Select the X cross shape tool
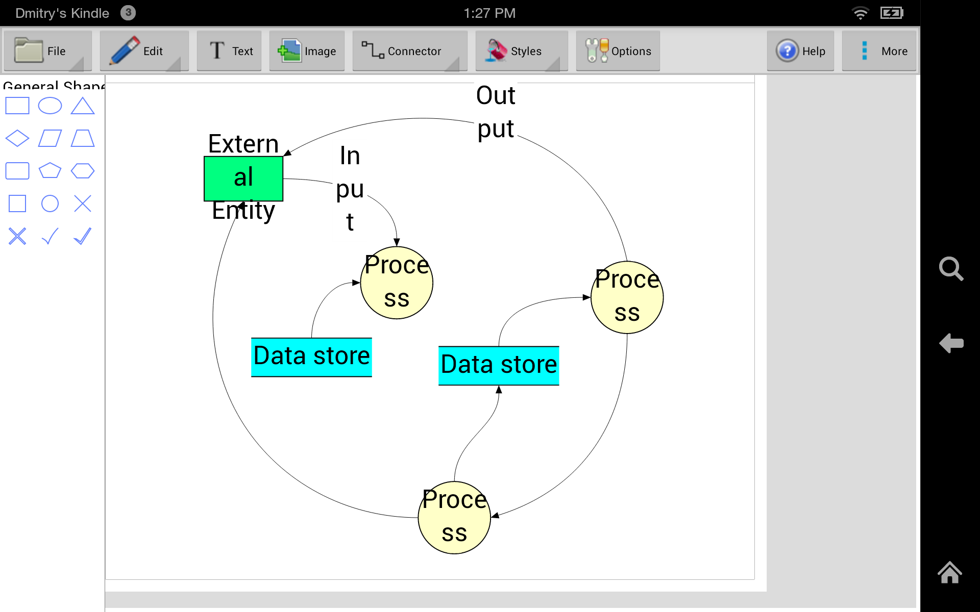 [x=83, y=203]
